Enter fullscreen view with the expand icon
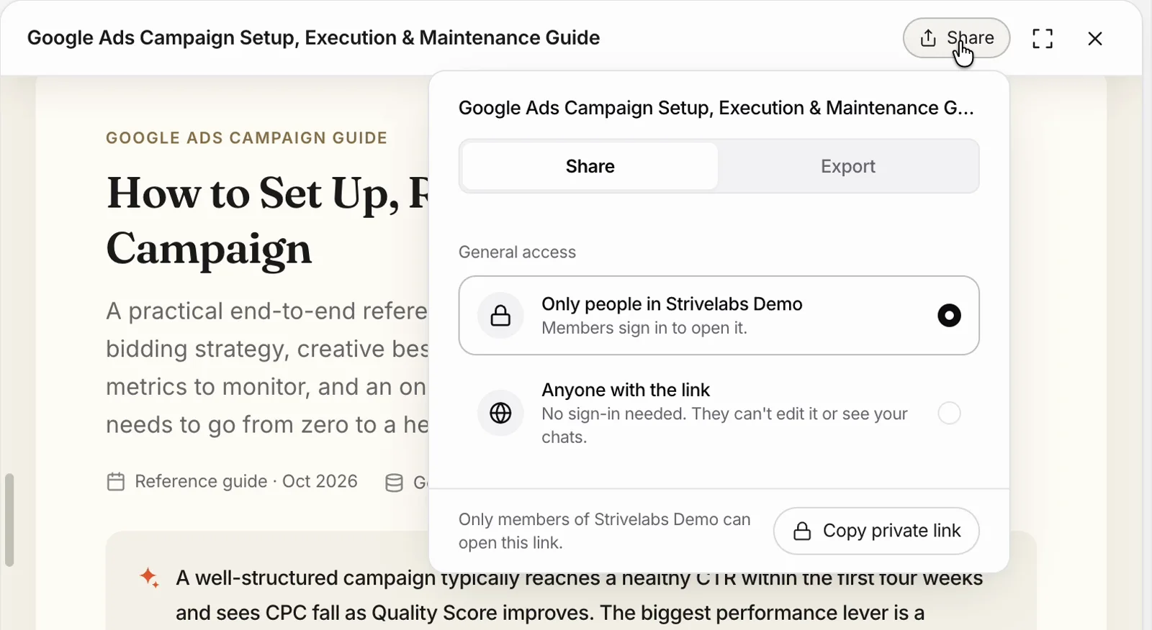1152x630 pixels. pyautogui.click(x=1043, y=38)
